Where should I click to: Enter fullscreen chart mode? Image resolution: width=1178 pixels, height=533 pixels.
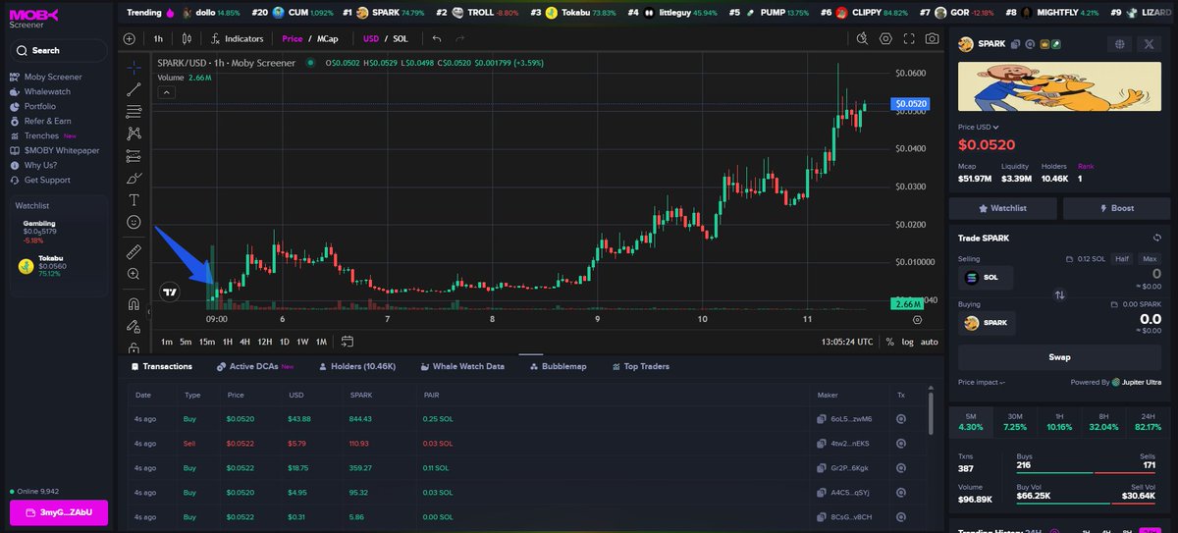(909, 38)
